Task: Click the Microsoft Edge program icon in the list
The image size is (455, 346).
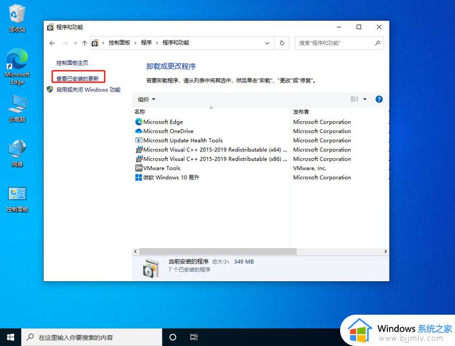Action: coord(139,122)
